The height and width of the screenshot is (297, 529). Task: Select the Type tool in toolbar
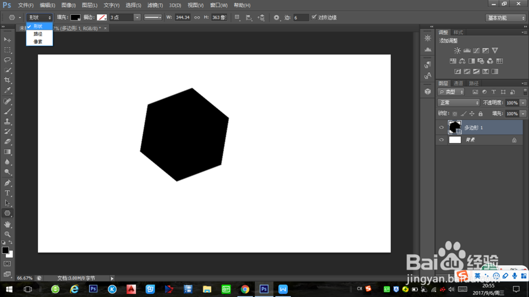pos(7,193)
